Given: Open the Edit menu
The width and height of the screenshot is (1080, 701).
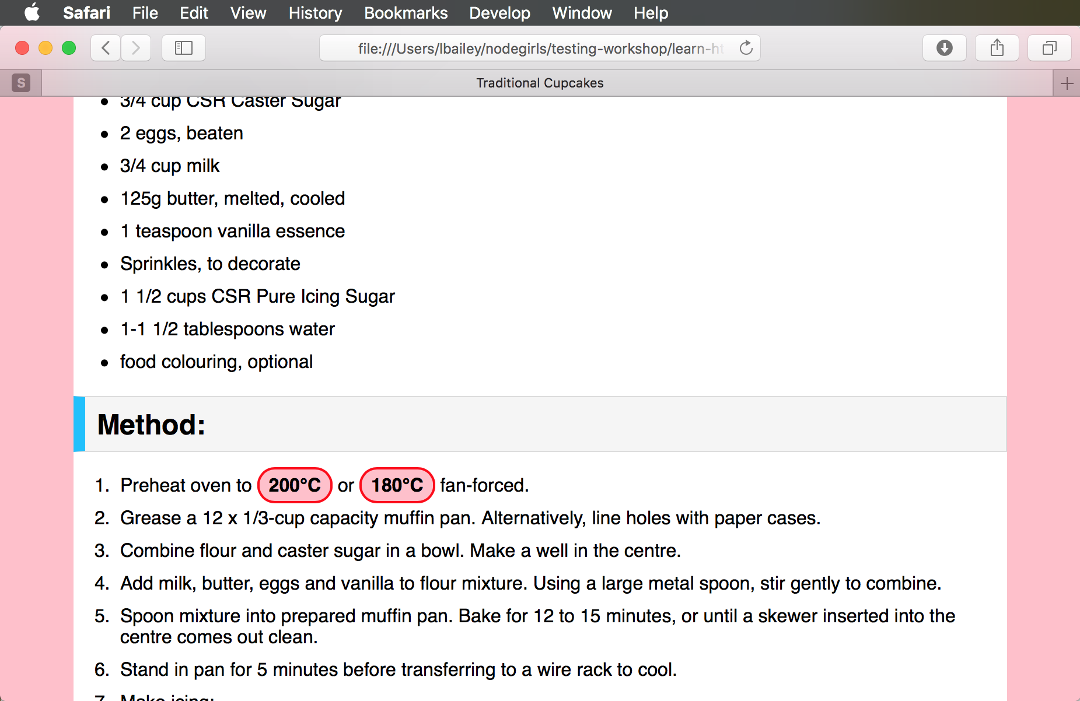Looking at the screenshot, I should (x=194, y=12).
